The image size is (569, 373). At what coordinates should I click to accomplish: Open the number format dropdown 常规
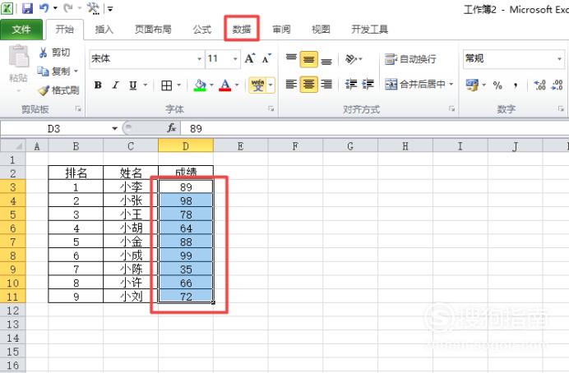click(560, 58)
